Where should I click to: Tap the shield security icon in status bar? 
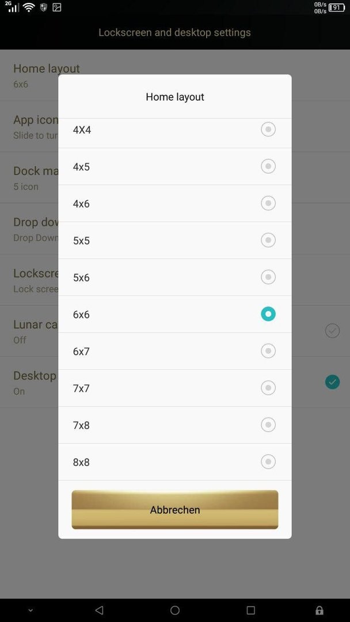(44, 7)
